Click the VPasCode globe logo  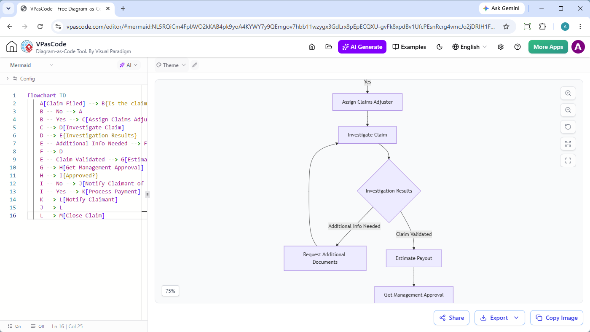tap(27, 47)
